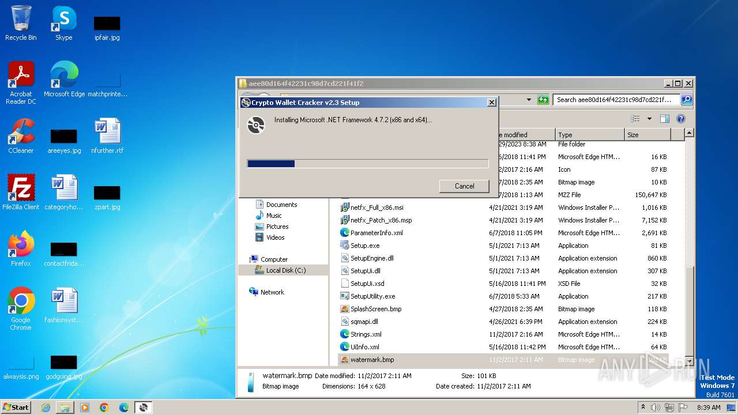Open the address bar history dropdown
The image size is (738, 415).
(529, 100)
